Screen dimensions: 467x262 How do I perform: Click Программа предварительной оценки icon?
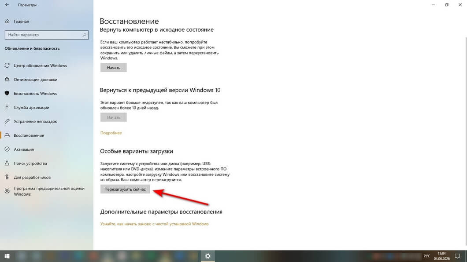[x=7, y=191]
